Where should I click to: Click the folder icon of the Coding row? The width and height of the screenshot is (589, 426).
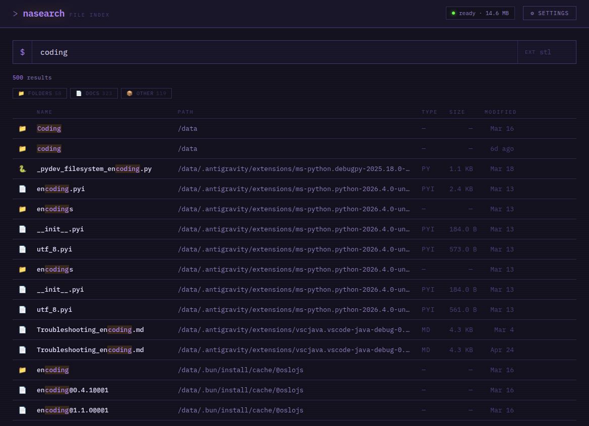(x=23, y=129)
